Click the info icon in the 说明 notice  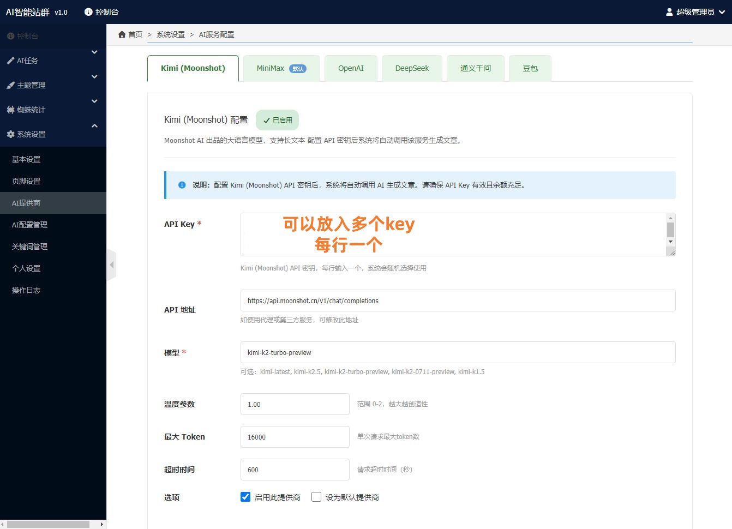[x=182, y=185]
